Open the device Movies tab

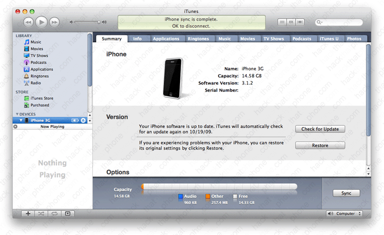pos(248,39)
